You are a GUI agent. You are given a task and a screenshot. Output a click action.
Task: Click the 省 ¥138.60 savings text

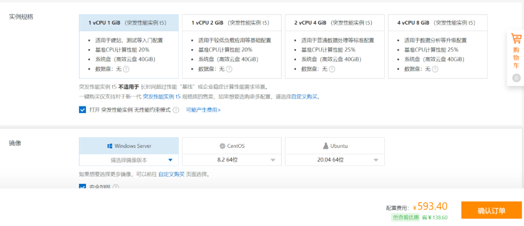[x=435, y=217]
